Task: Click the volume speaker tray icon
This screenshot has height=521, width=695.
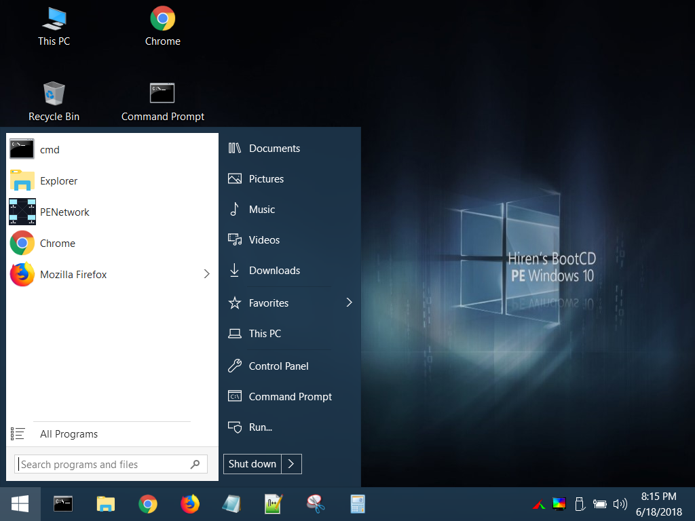Action: pyautogui.click(x=620, y=504)
